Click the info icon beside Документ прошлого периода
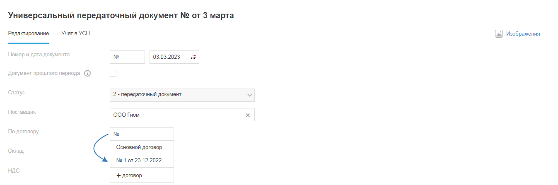 pos(87,74)
